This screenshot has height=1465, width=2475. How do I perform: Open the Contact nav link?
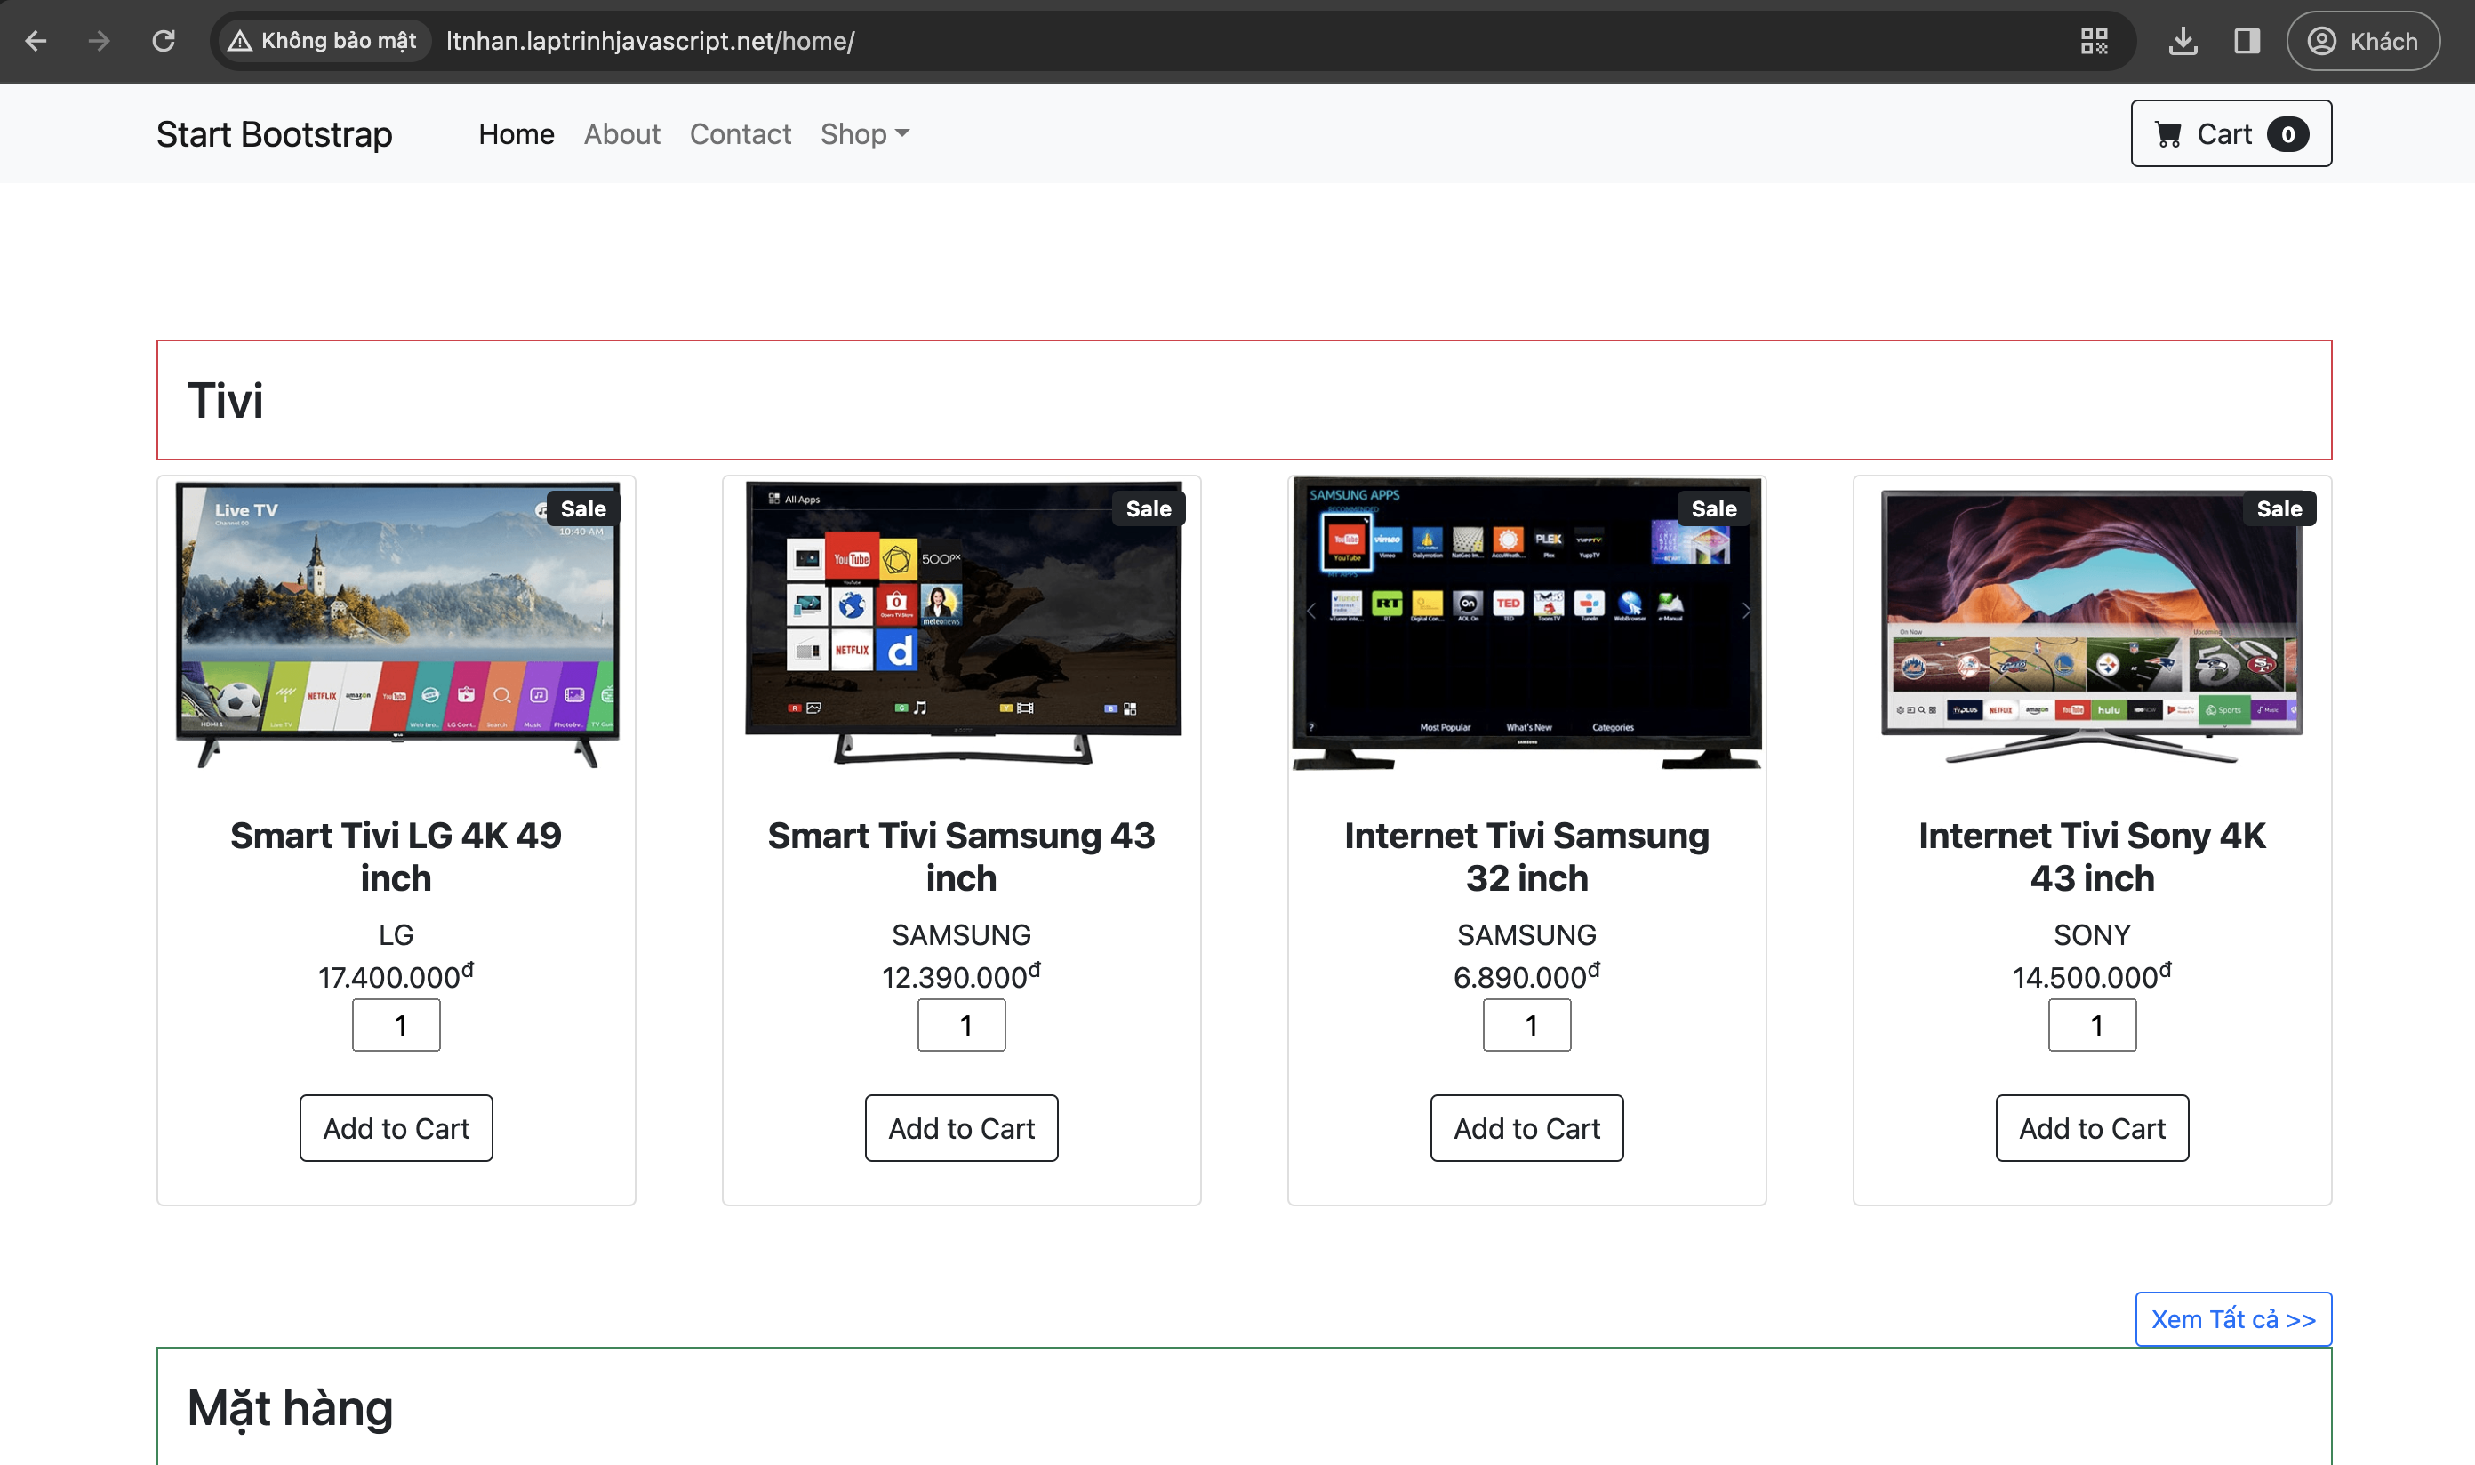[740, 133]
